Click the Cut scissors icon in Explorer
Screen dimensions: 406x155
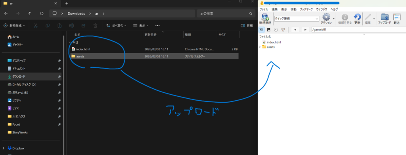pyautogui.click(x=36, y=26)
